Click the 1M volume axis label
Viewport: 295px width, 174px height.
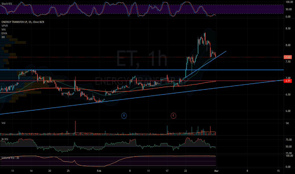[x=287, y=123]
